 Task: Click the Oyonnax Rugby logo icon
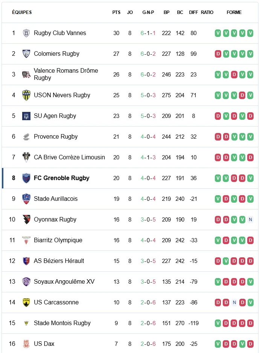(26, 220)
